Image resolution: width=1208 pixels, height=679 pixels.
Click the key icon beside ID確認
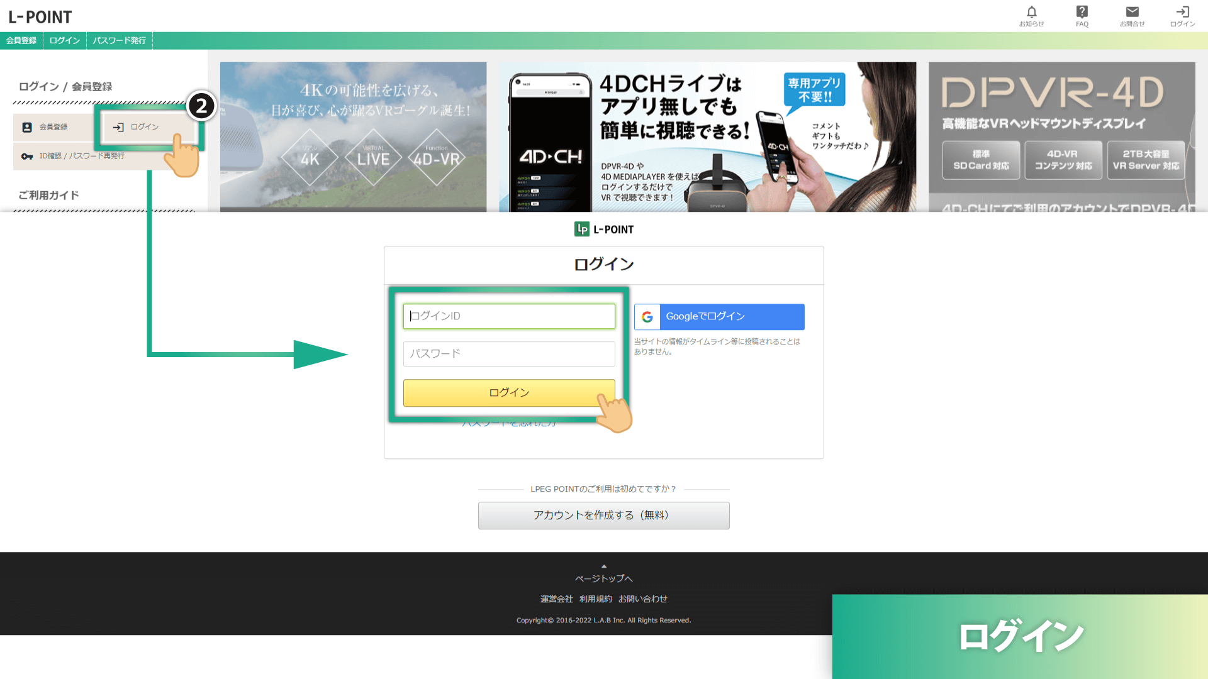(27, 156)
